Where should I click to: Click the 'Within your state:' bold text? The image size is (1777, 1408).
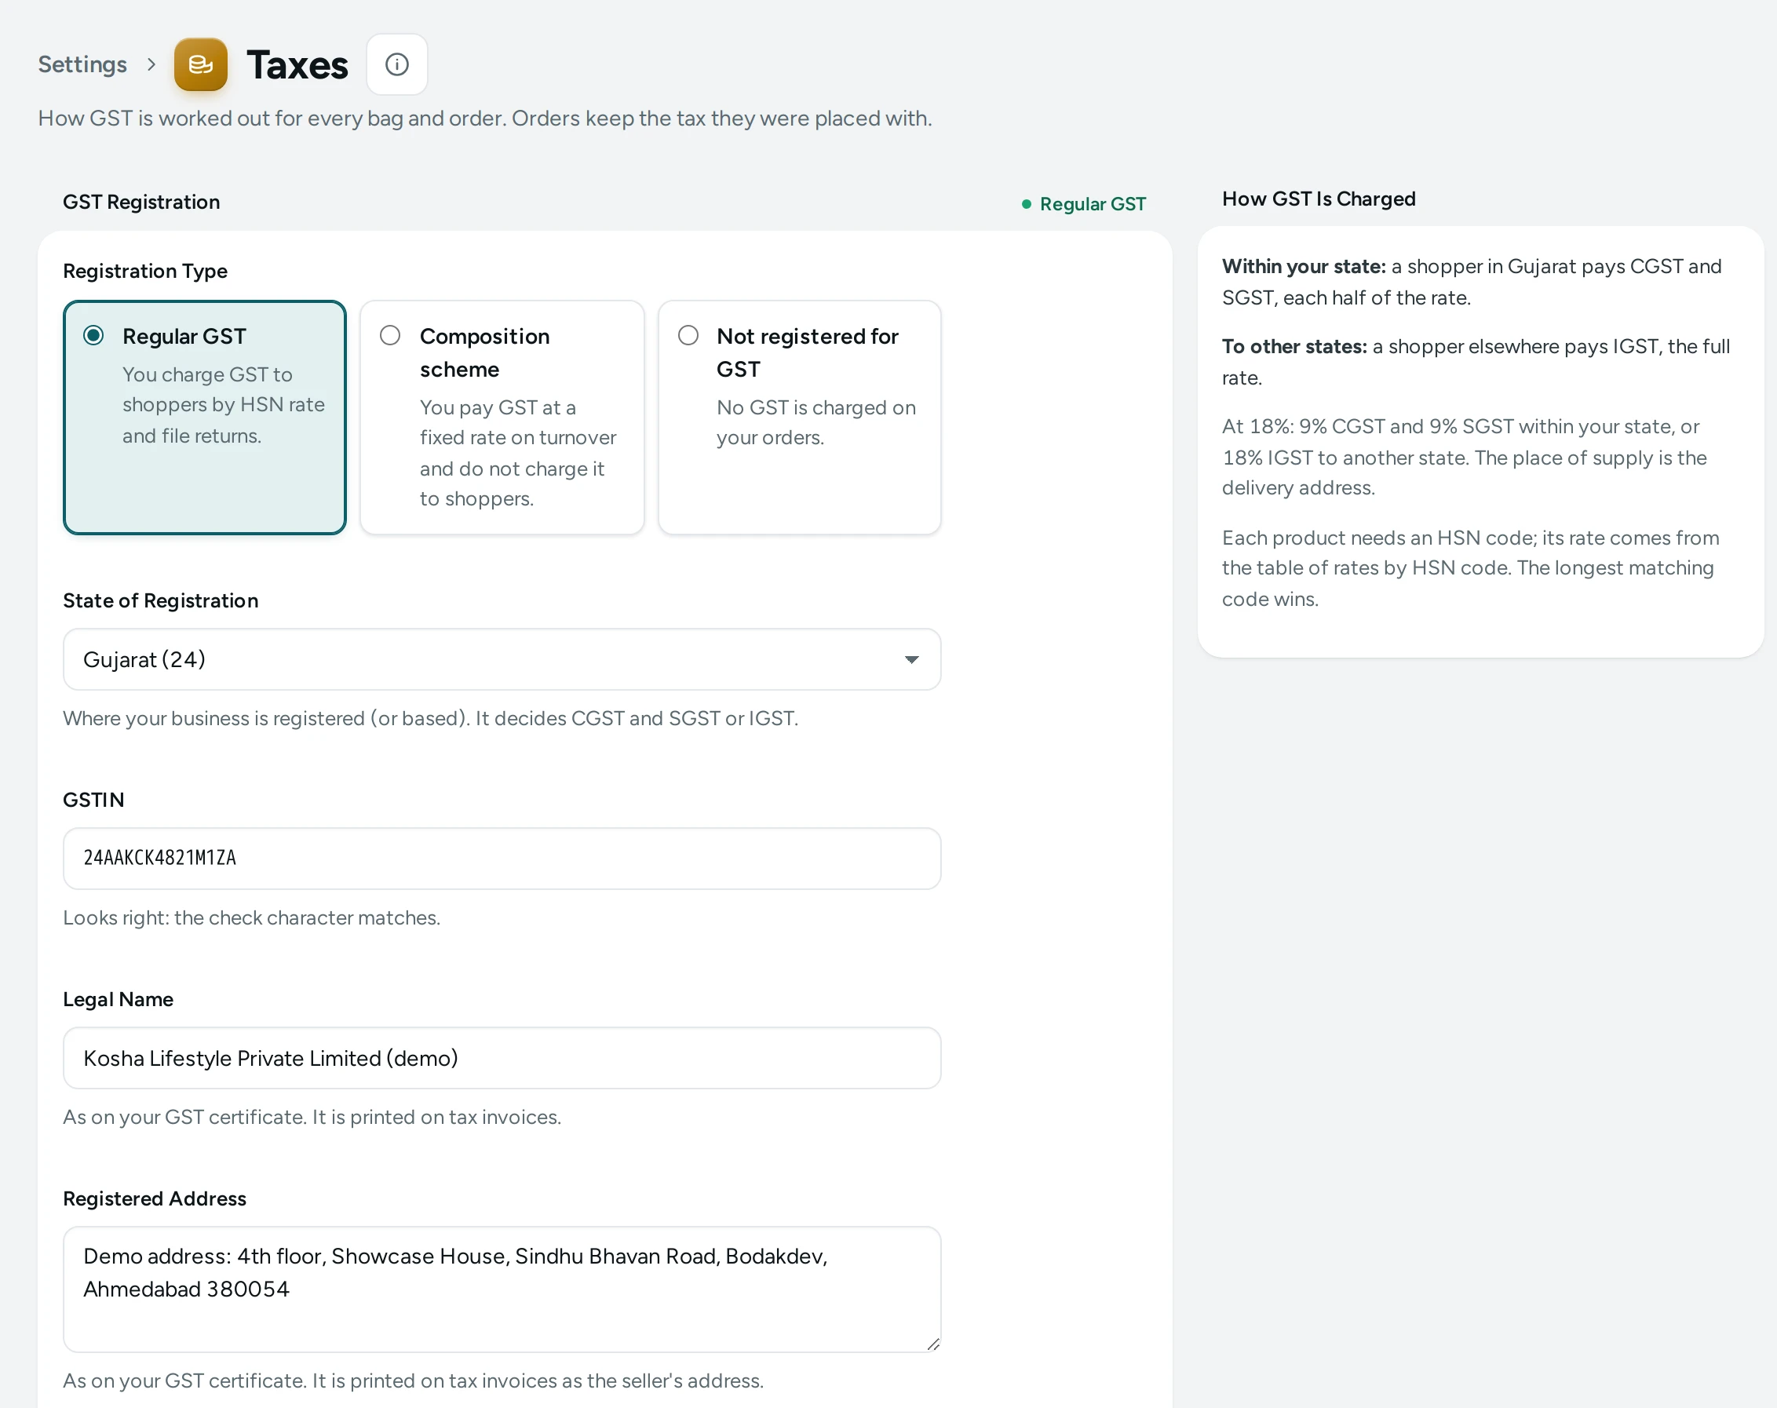click(x=1304, y=266)
